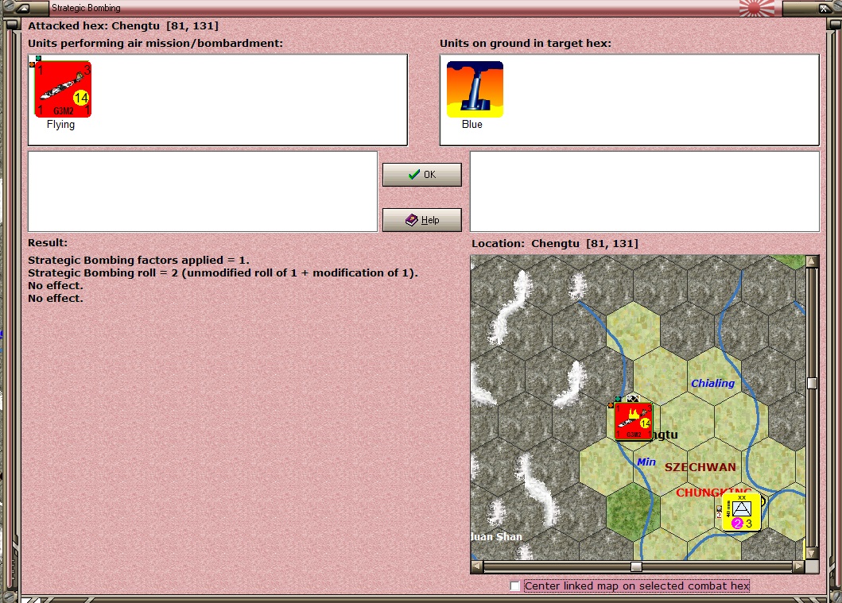Screen dimensions: 842x603
Task: Click the map vertical scrollbar thumb
Action: 812,383
